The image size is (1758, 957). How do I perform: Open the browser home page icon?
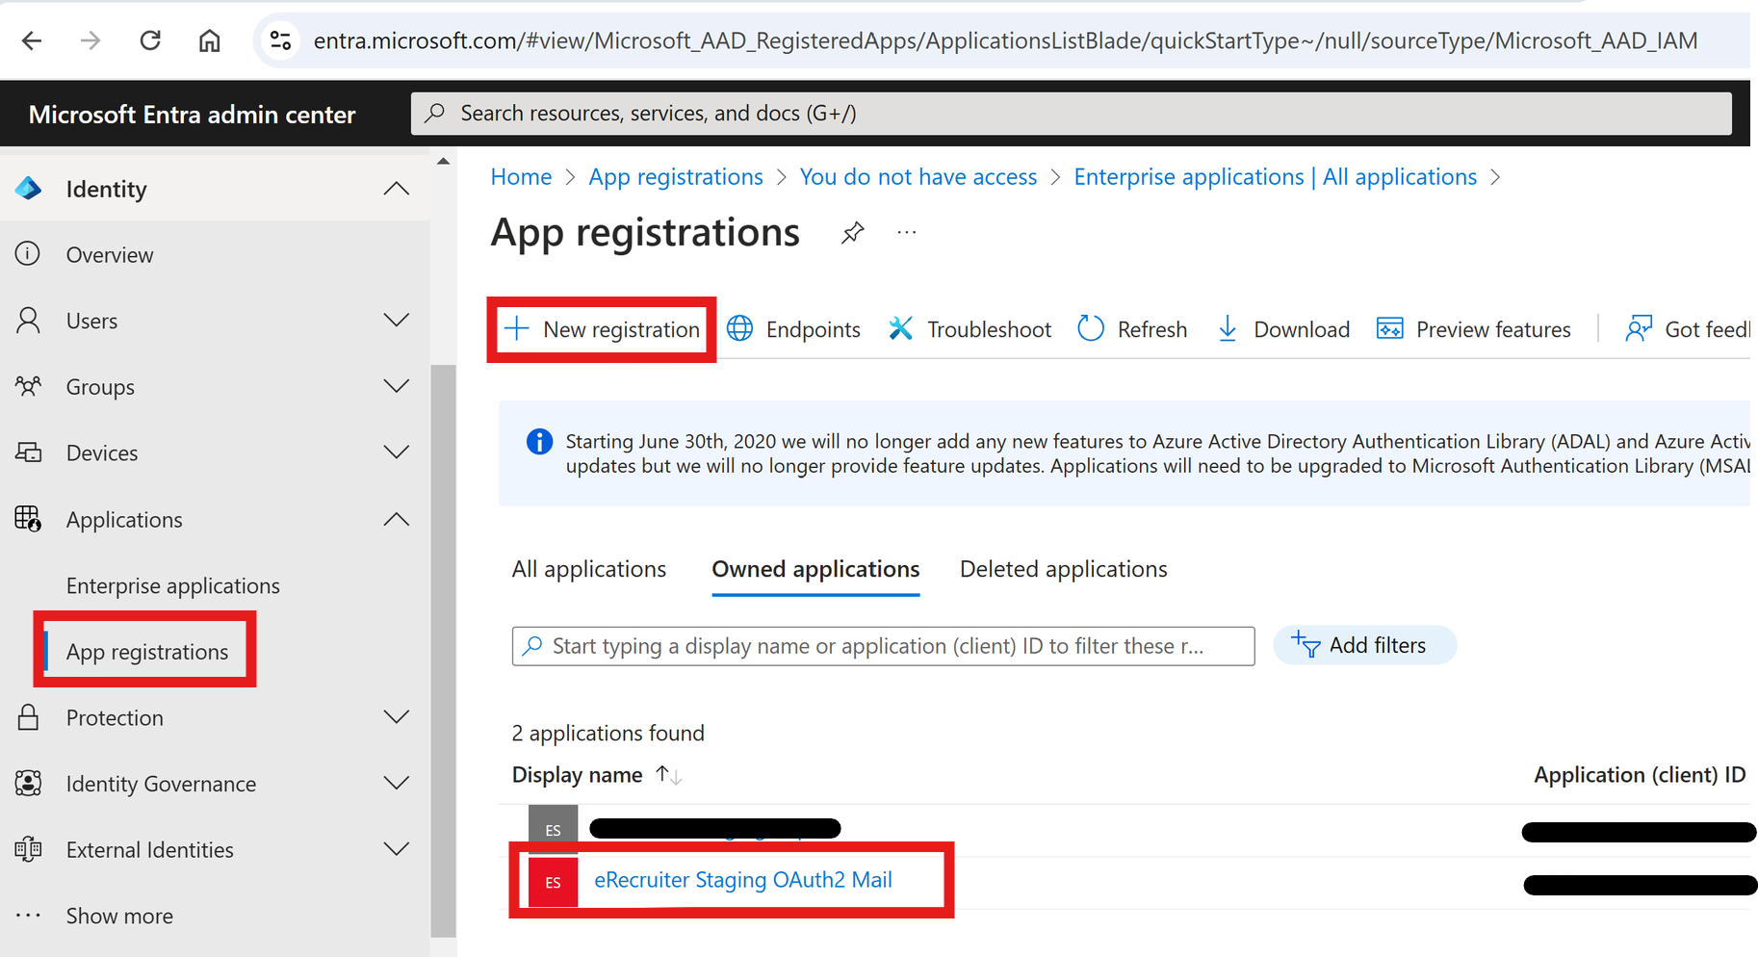209,40
